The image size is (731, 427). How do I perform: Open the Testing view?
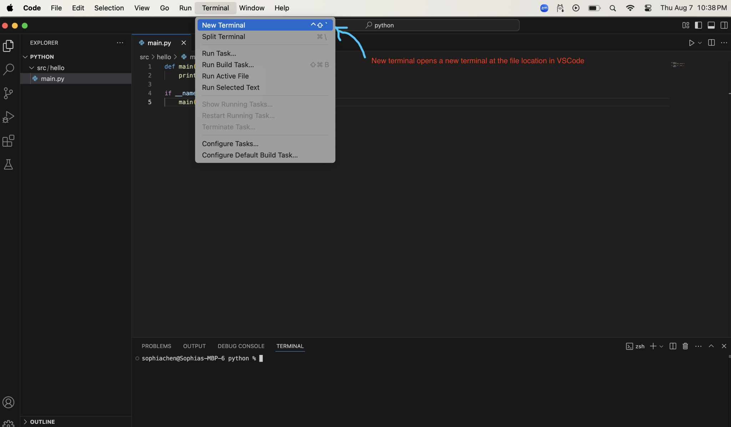[x=8, y=164]
